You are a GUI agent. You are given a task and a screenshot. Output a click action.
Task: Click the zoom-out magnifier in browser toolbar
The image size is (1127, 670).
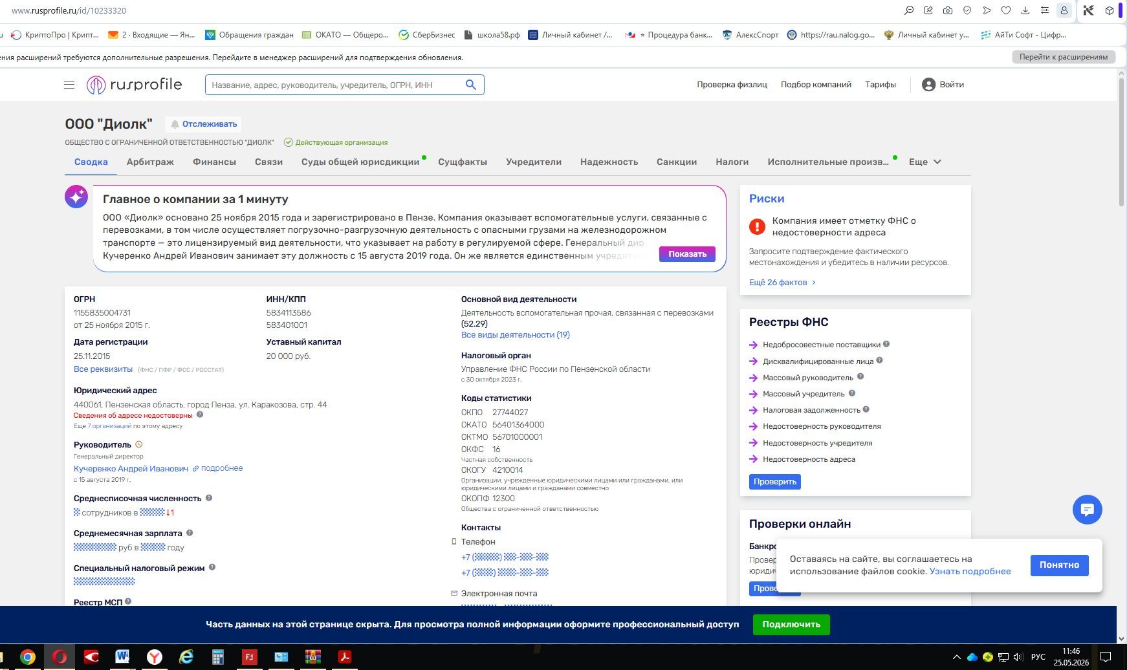click(909, 10)
